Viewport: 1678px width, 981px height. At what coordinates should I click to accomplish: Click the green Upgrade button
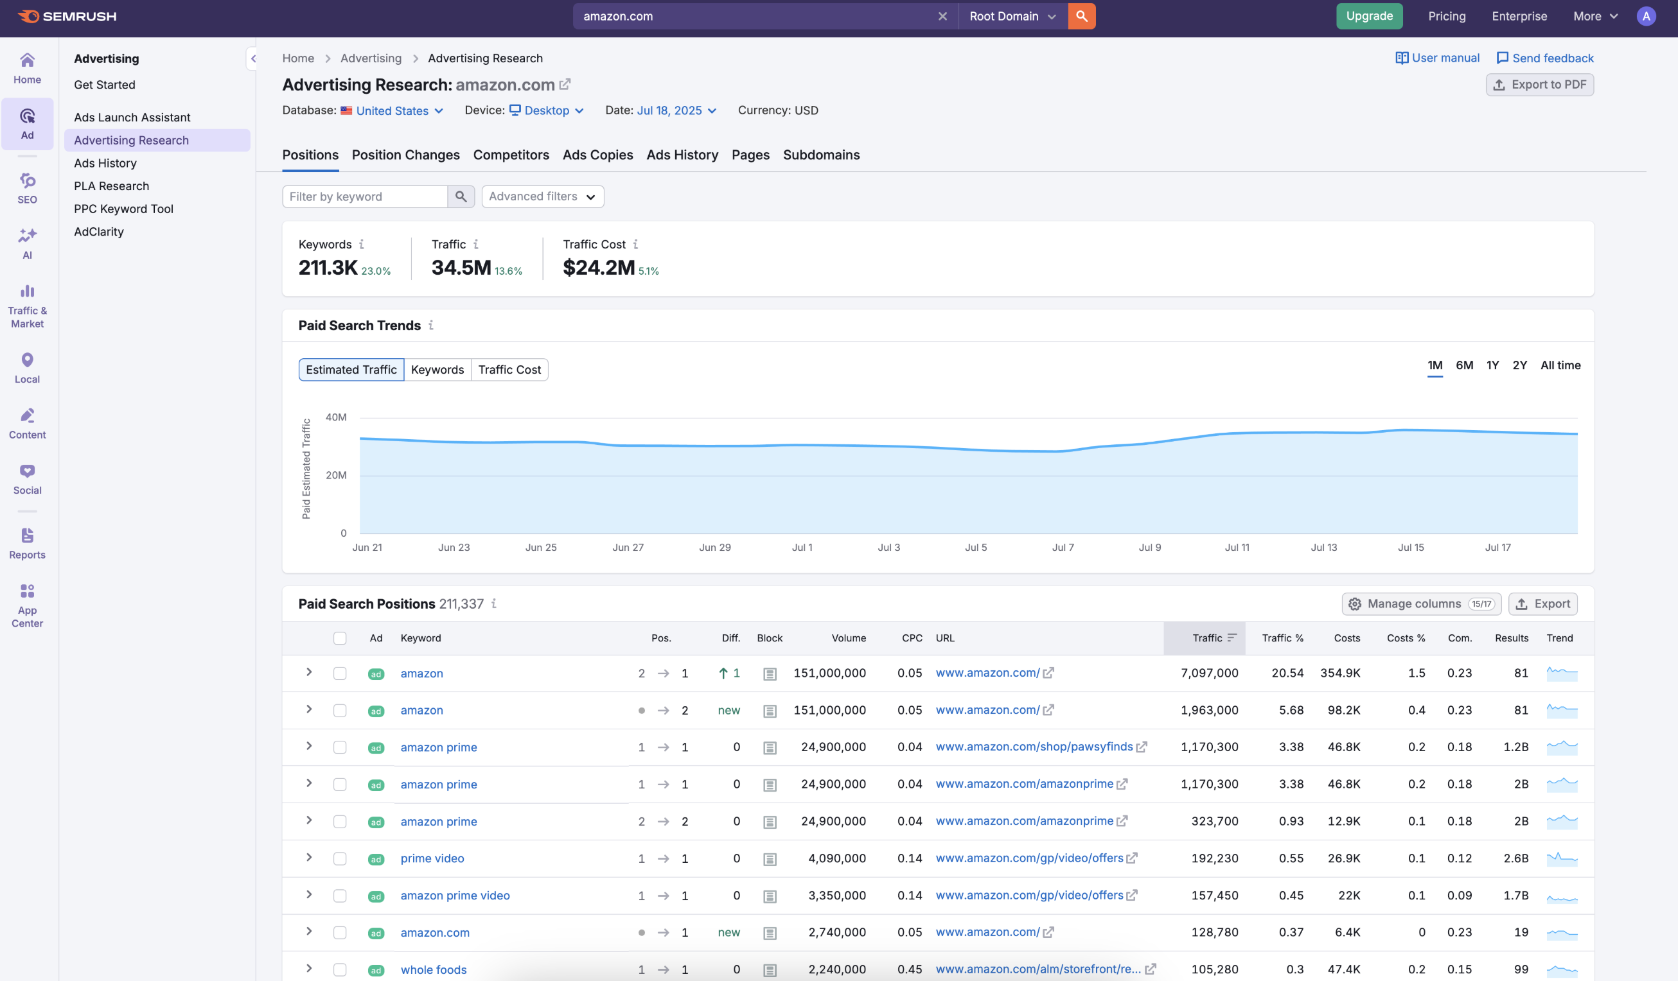coord(1369,16)
